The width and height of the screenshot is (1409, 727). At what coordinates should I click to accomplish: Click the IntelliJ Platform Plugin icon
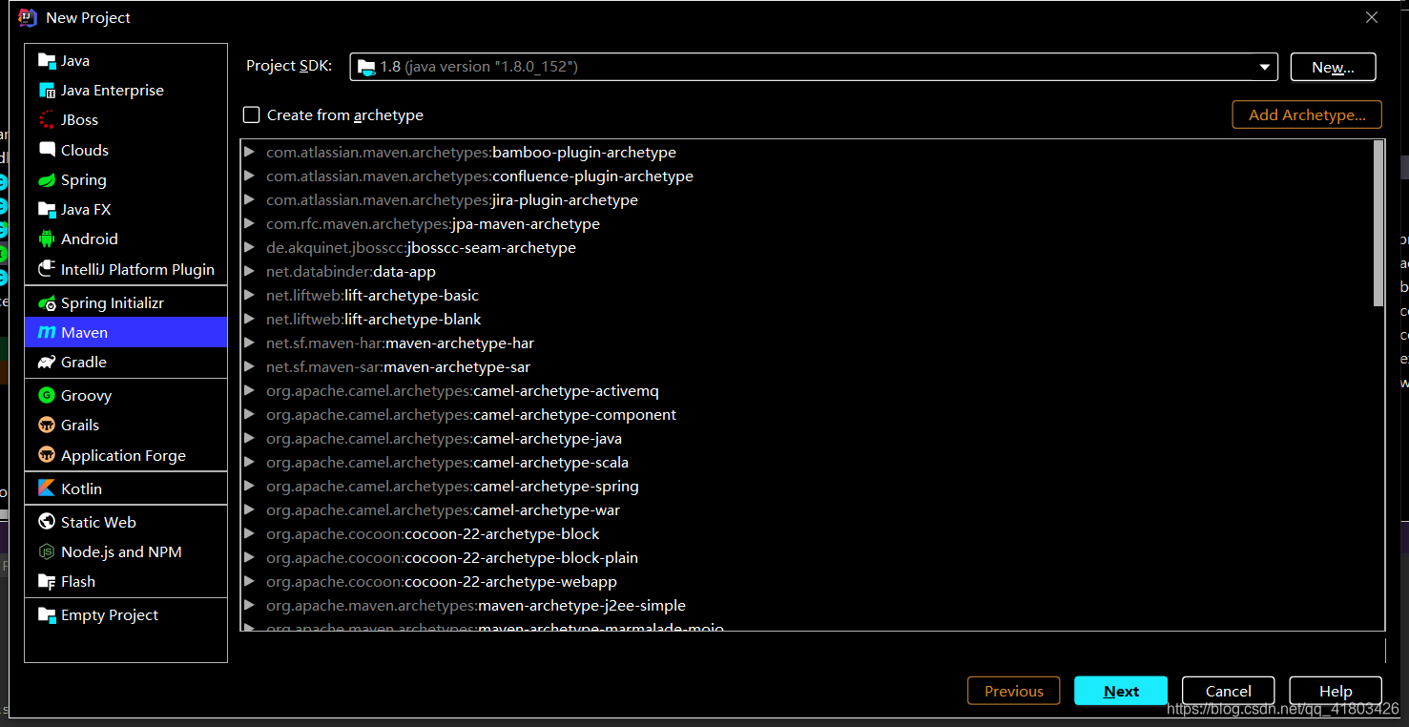coord(47,269)
